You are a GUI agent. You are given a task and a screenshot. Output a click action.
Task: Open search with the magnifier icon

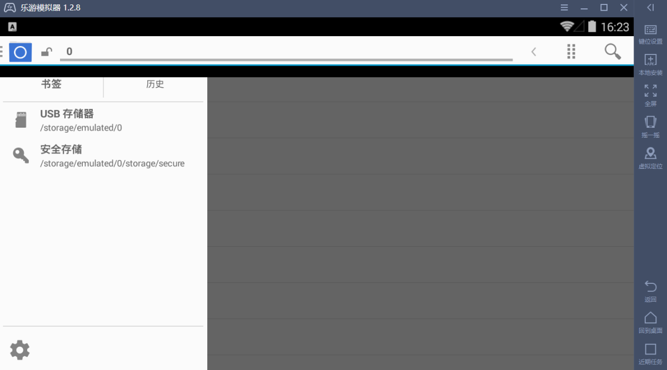[x=613, y=52]
